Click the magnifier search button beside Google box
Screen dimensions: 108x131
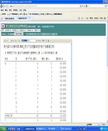(106, 6)
